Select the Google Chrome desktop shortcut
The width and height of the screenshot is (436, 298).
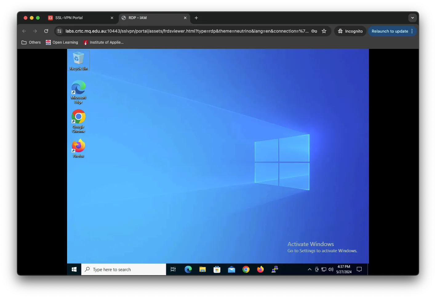78,120
